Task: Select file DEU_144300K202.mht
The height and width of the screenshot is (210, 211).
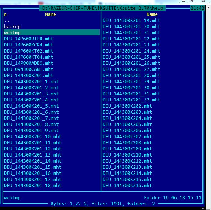Action: 127,106
